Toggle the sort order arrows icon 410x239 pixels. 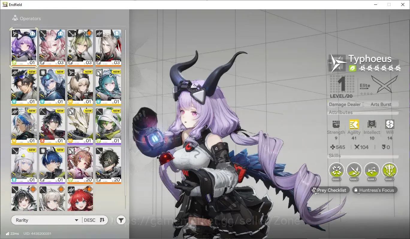pos(102,220)
